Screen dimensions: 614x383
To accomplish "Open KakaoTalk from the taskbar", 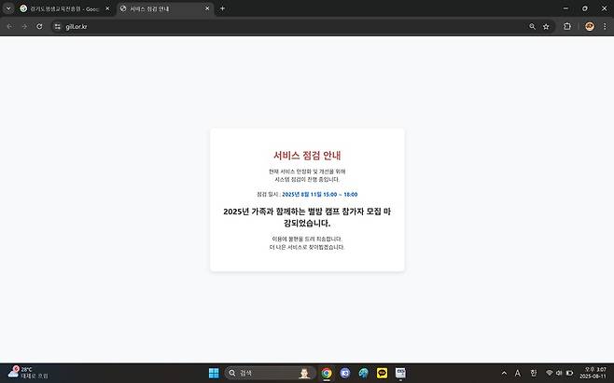I will (x=382, y=374).
